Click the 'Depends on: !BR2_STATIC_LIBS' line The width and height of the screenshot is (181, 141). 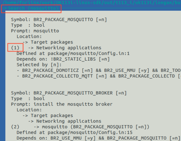coord(63,59)
